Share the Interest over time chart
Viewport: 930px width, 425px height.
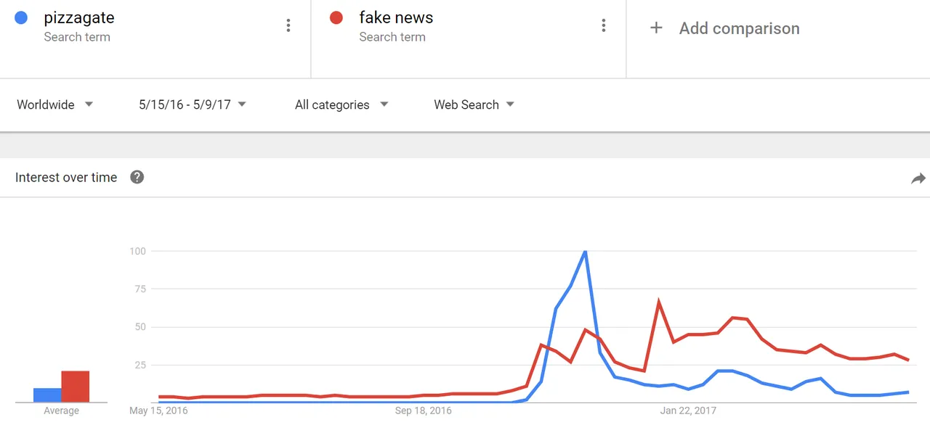click(x=918, y=178)
